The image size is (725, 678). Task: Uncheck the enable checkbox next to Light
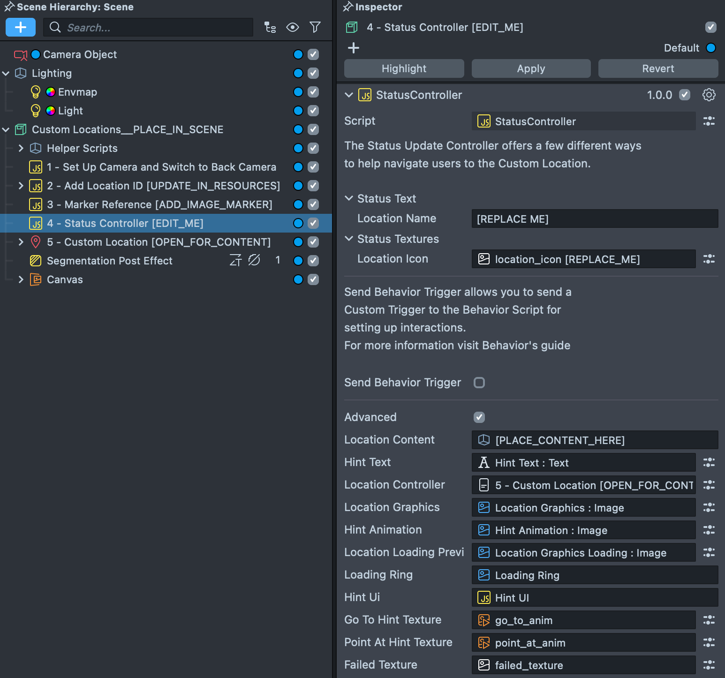(313, 111)
